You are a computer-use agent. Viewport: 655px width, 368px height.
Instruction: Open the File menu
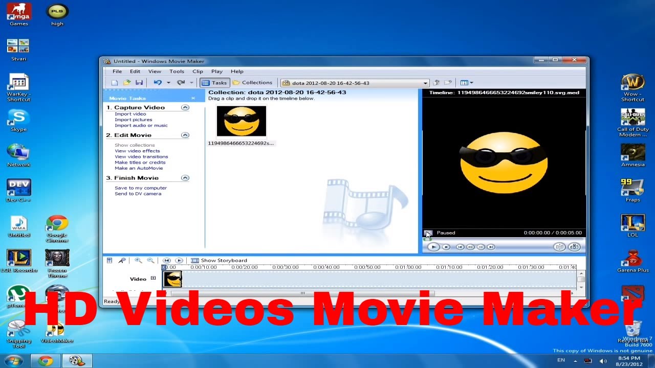(117, 72)
